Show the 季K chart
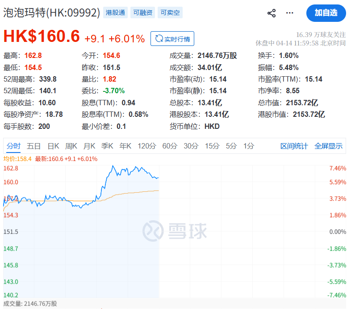 pyautogui.click(x=107, y=146)
